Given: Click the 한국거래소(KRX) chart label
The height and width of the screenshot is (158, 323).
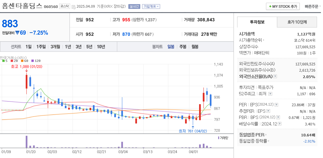Looking at the screenshot, I should [x=13, y=57].
